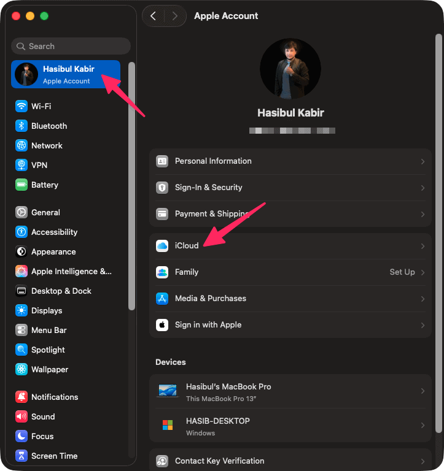
Task: Open the Apple Intelligence icon
Action: pyautogui.click(x=21, y=271)
